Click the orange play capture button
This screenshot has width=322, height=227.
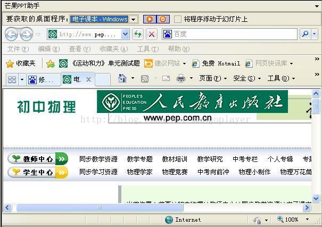(x=150, y=19)
